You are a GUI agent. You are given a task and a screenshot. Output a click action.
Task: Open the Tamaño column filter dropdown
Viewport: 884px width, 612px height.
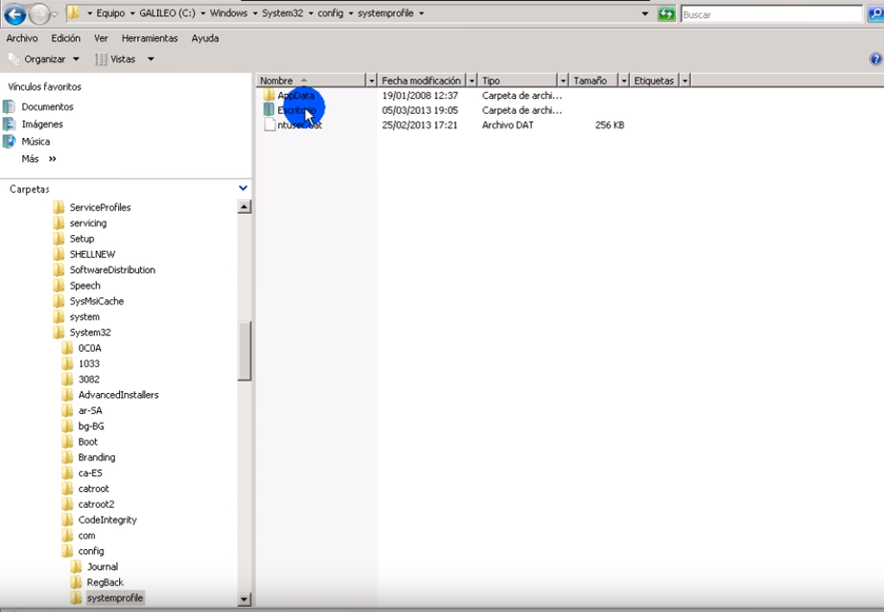point(623,80)
